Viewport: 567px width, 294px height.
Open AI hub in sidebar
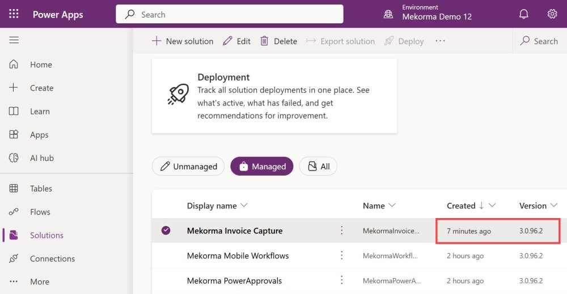41,158
